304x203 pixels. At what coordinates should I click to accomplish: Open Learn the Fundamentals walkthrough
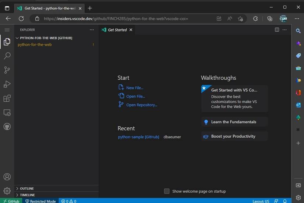[x=234, y=122]
